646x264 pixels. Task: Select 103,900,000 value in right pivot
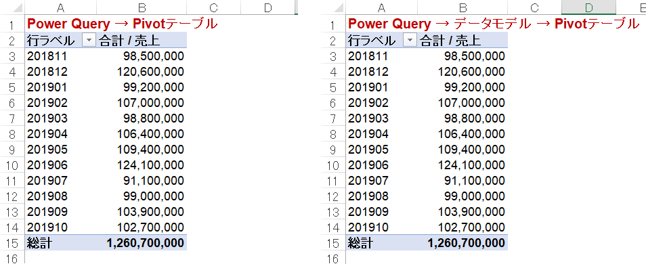(x=471, y=212)
